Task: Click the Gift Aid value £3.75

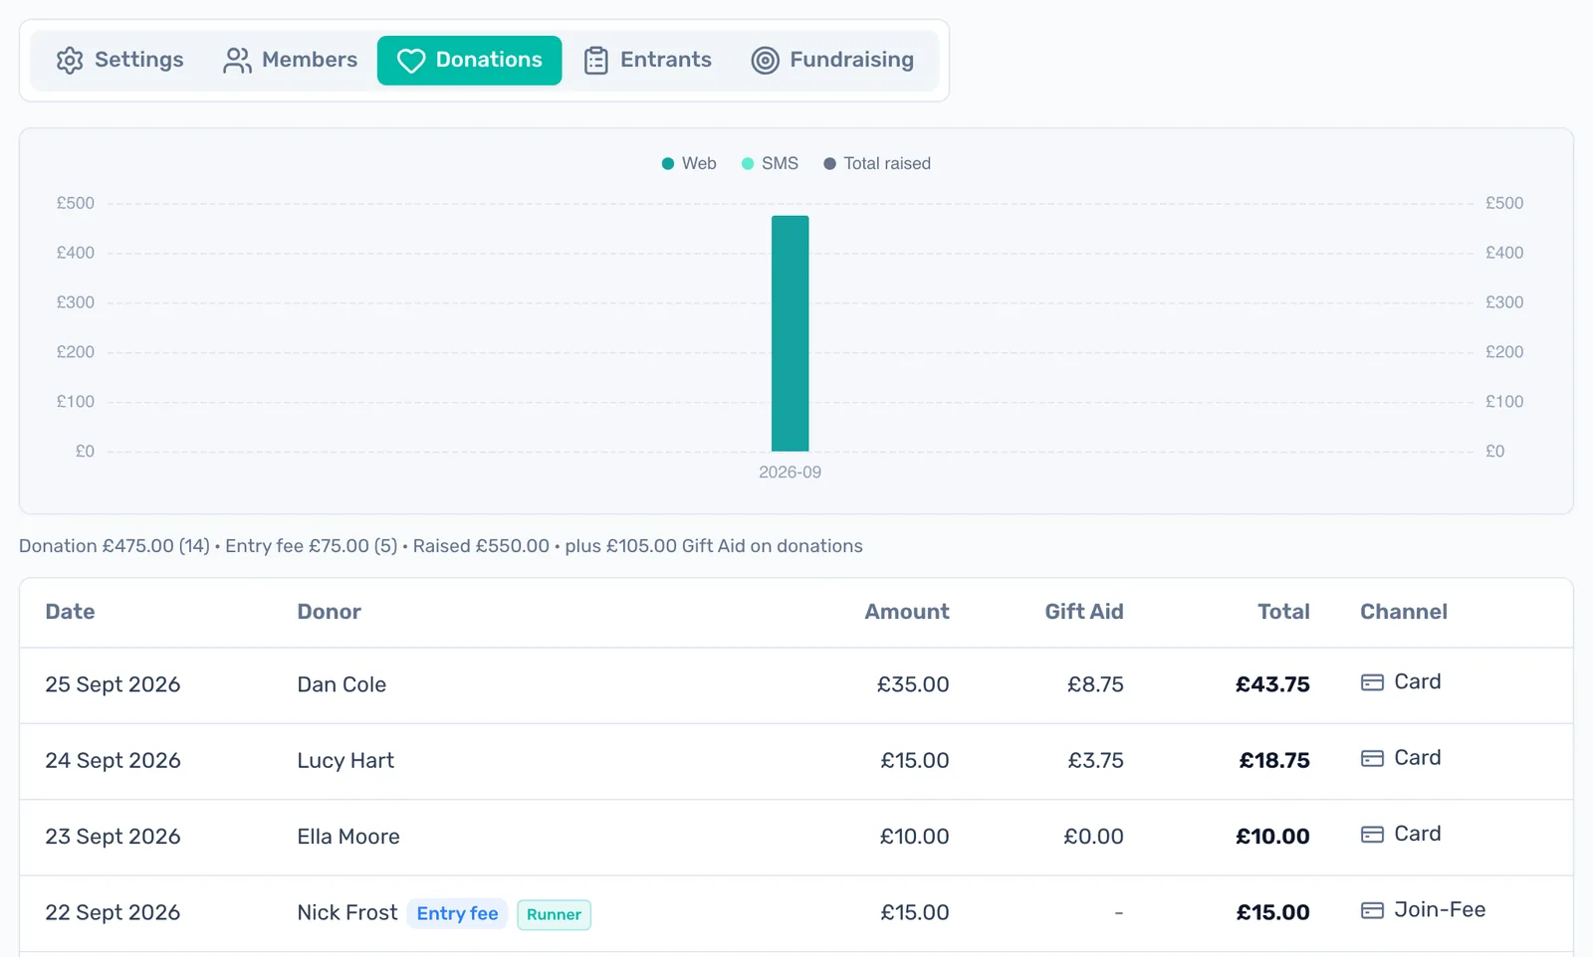Action: point(1095,760)
